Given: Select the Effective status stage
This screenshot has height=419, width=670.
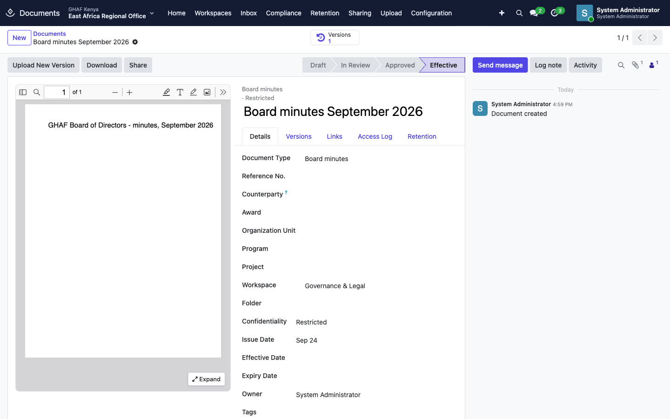Looking at the screenshot, I should click(443, 65).
